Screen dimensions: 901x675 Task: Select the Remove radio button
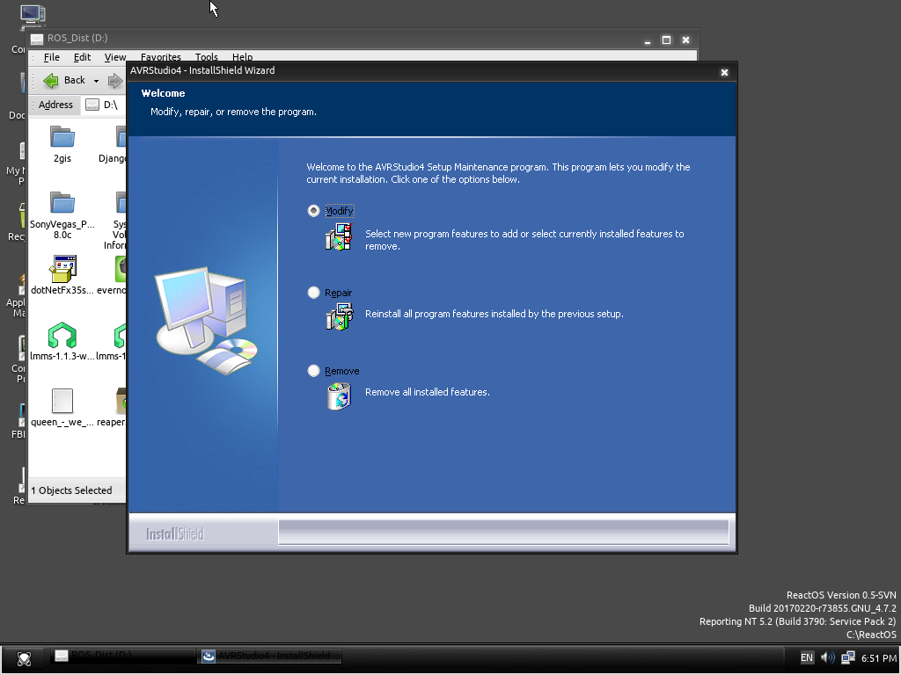tap(313, 371)
